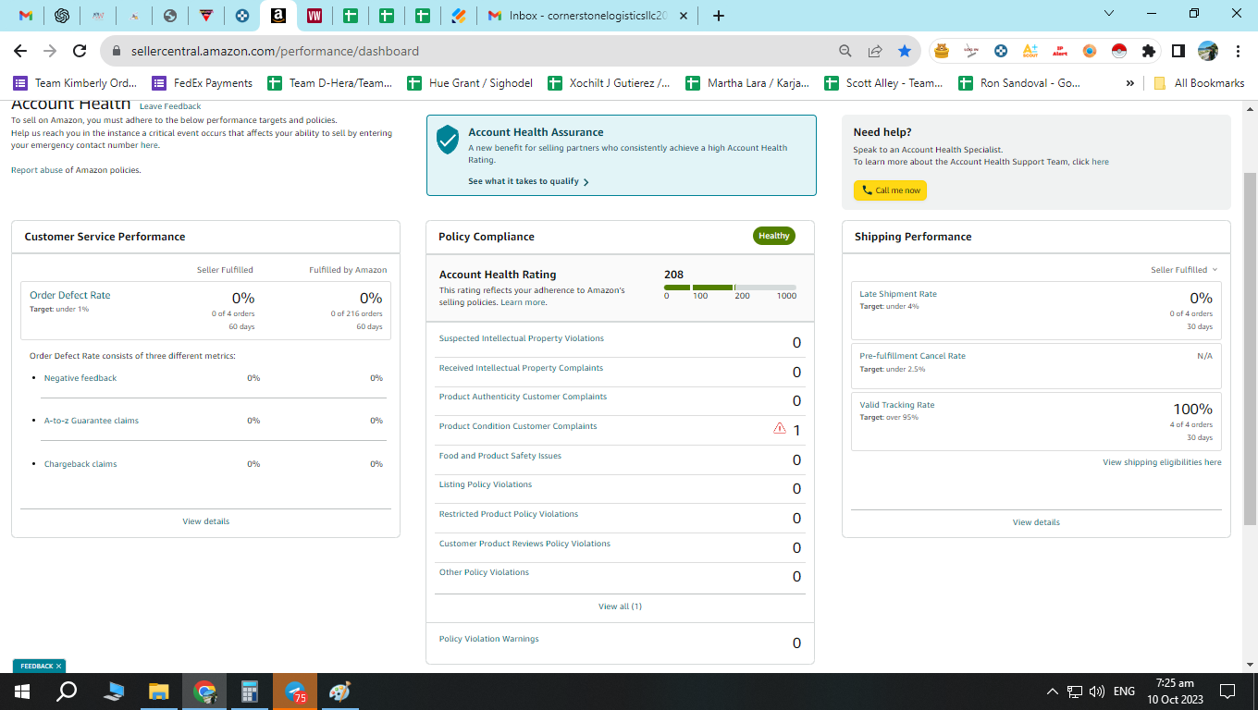This screenshot has width=1258, height=710.
Task: Open a new browser tab
Action: [x=719, y=16]
